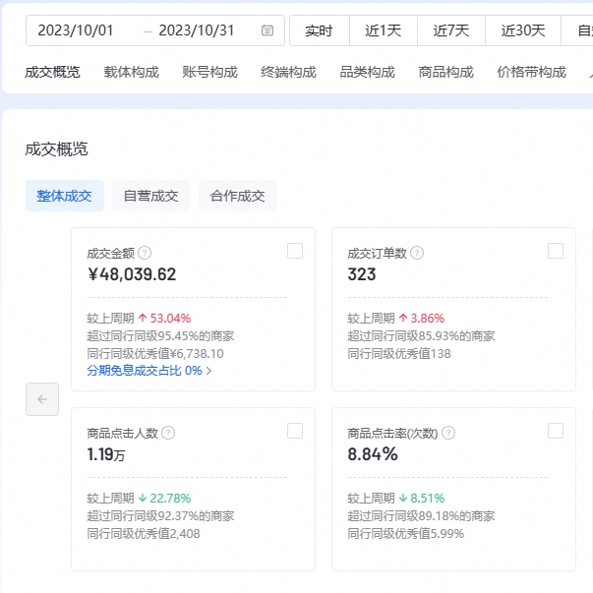Viewport: 593px width, 593px height.
Task: Click the start date field 2023/10/01
Action: 76,30
